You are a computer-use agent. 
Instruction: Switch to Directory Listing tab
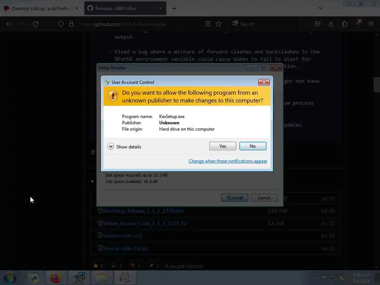[40, 9]
